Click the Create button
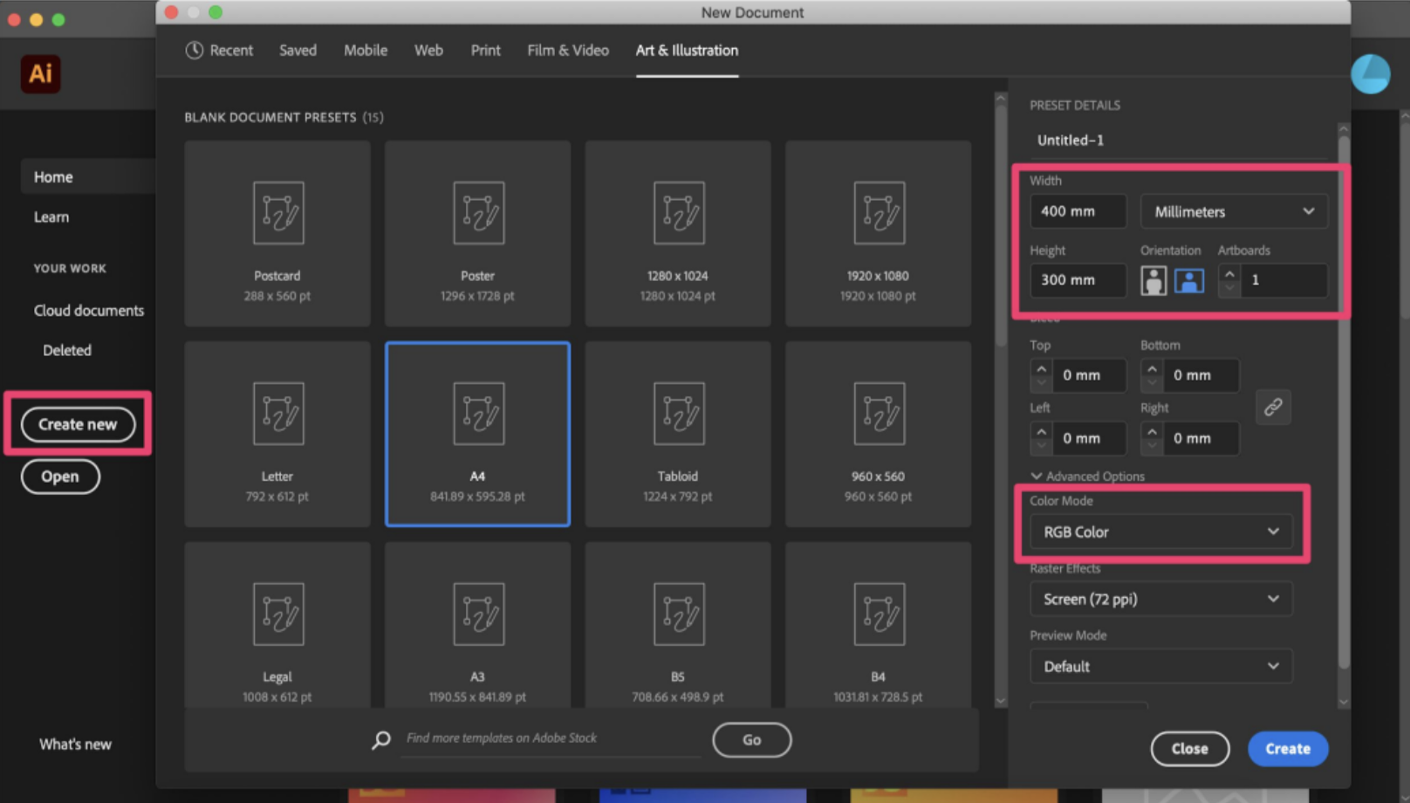Screen dimensions: 1410x803 coord(1288,748)
